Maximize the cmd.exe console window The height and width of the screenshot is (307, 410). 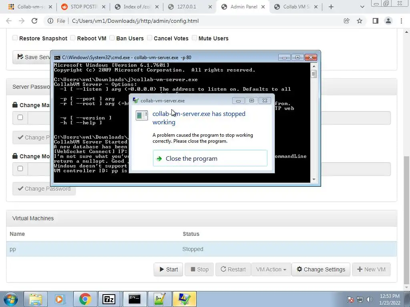point(297,58)
